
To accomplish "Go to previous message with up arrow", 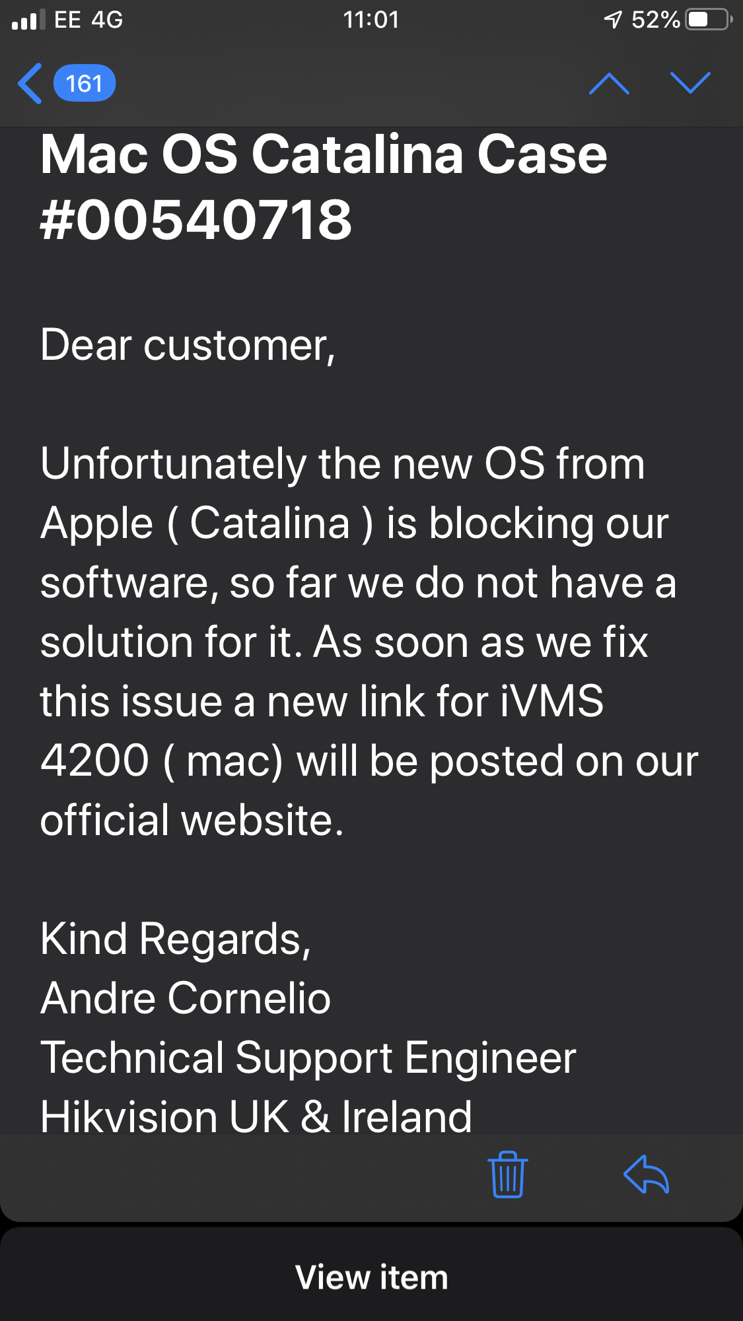I will click(x=608, y=84).
